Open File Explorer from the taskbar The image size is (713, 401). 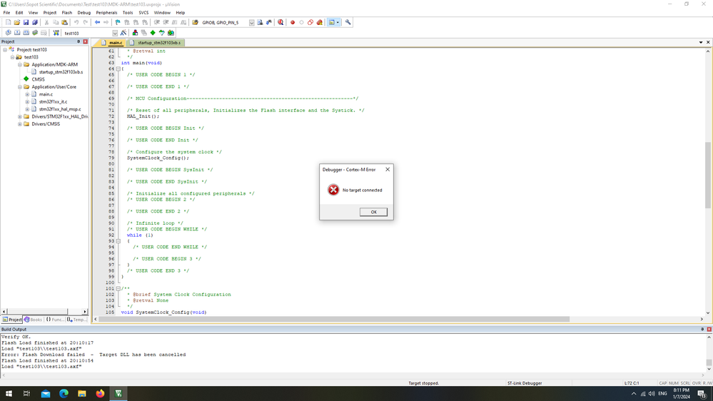click(82, 393)
